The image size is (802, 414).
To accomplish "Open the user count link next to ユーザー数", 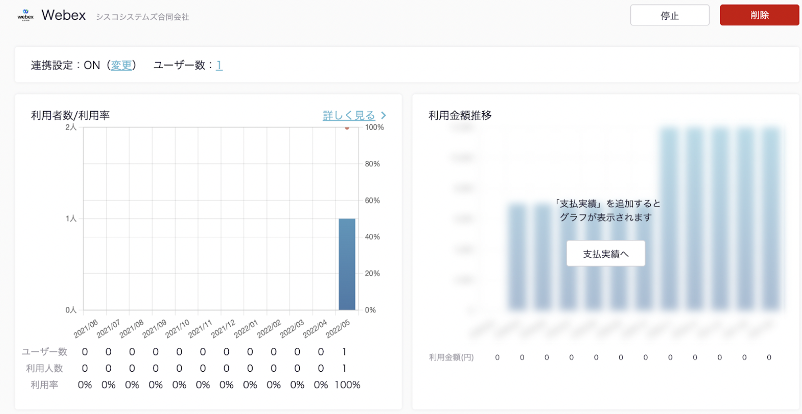I will pos(219,65).
